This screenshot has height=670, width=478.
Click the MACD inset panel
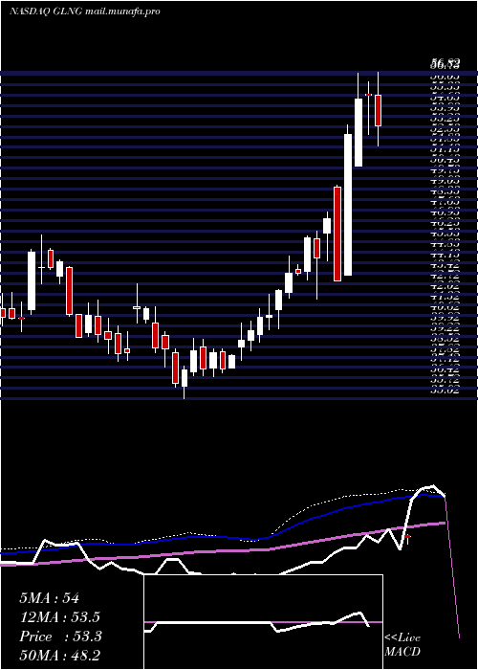coord(263,622)
